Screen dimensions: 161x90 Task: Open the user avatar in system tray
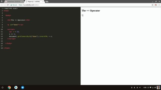(158, 87)
